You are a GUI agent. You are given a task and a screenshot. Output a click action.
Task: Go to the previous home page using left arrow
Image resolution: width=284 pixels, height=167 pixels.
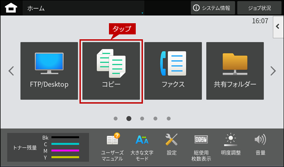coord(11,71)
